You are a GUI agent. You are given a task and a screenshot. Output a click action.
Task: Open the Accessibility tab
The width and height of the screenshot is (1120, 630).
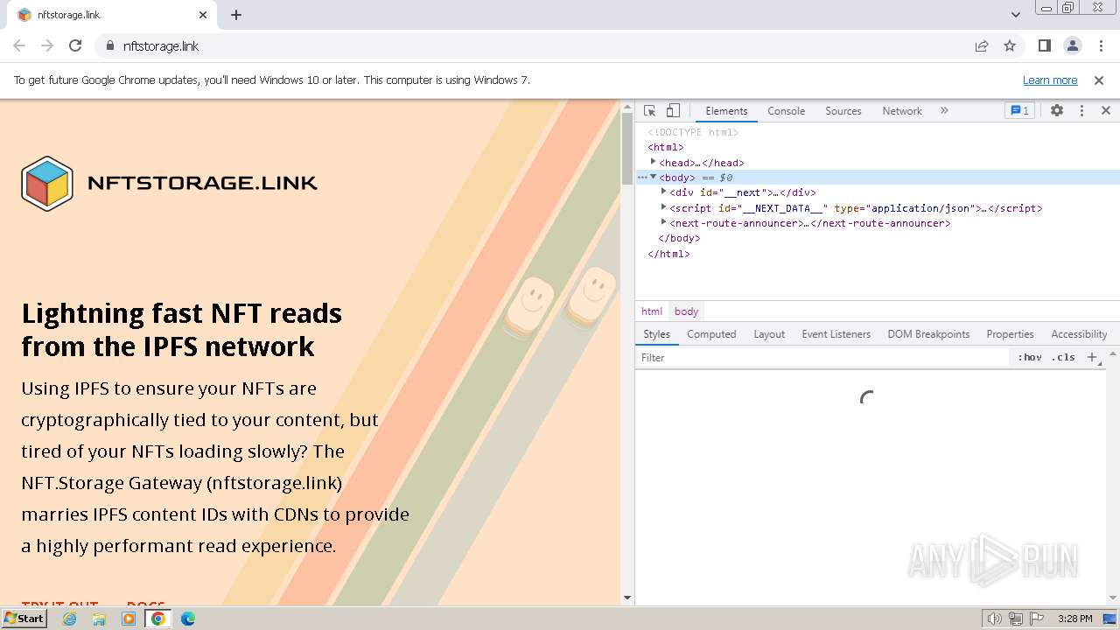pos(1079,334)
